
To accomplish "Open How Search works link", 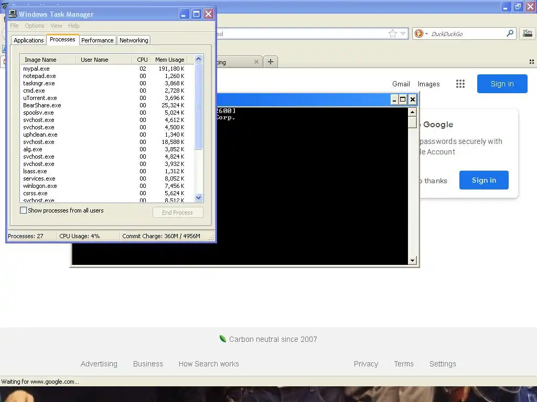I will 209,364.
